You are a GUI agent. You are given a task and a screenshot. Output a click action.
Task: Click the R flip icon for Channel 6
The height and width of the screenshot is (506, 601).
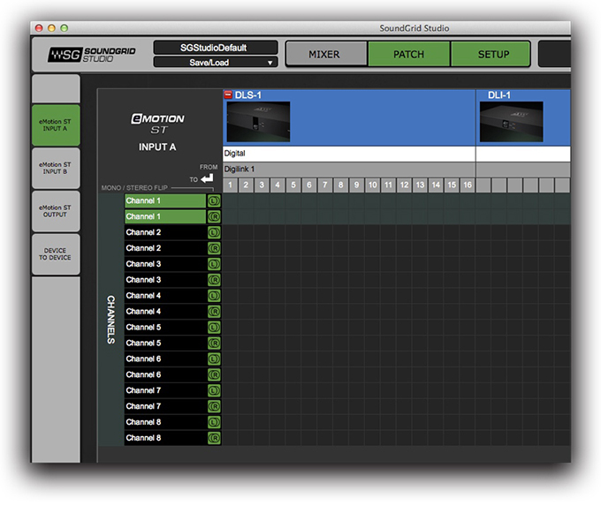click(214, 374)
